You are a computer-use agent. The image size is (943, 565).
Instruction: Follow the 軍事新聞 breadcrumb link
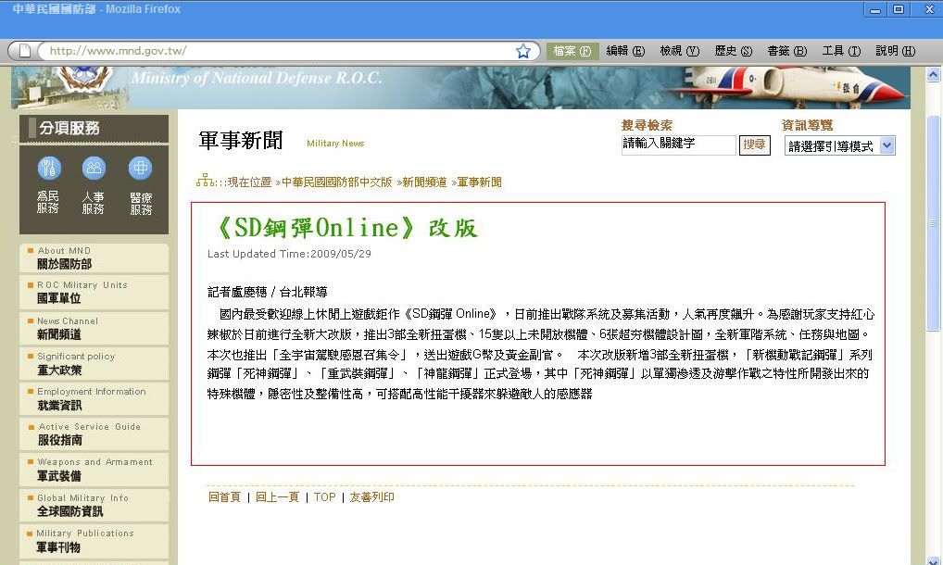pos(479,182)
